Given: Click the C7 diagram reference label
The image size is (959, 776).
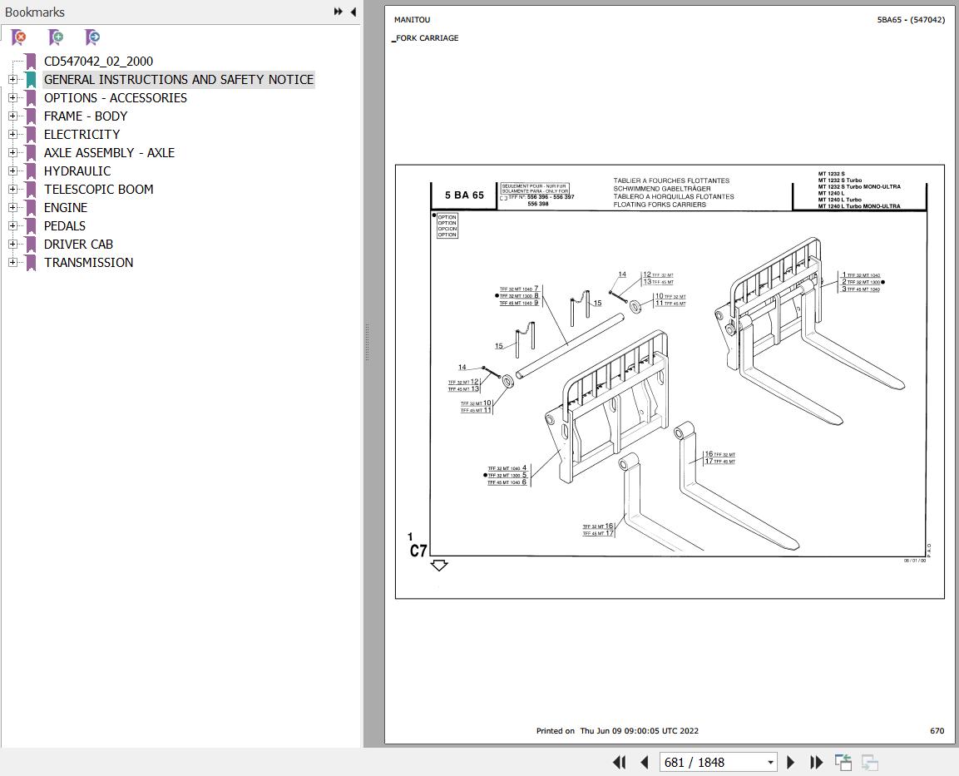Looking at the screenshot, I should point(418,551).
